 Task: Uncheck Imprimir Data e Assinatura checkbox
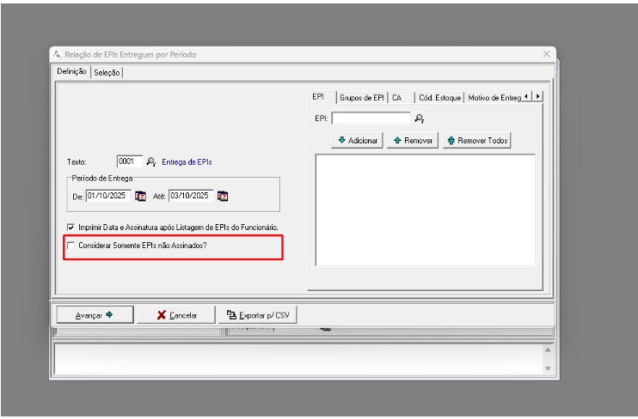tap(71, 227)
